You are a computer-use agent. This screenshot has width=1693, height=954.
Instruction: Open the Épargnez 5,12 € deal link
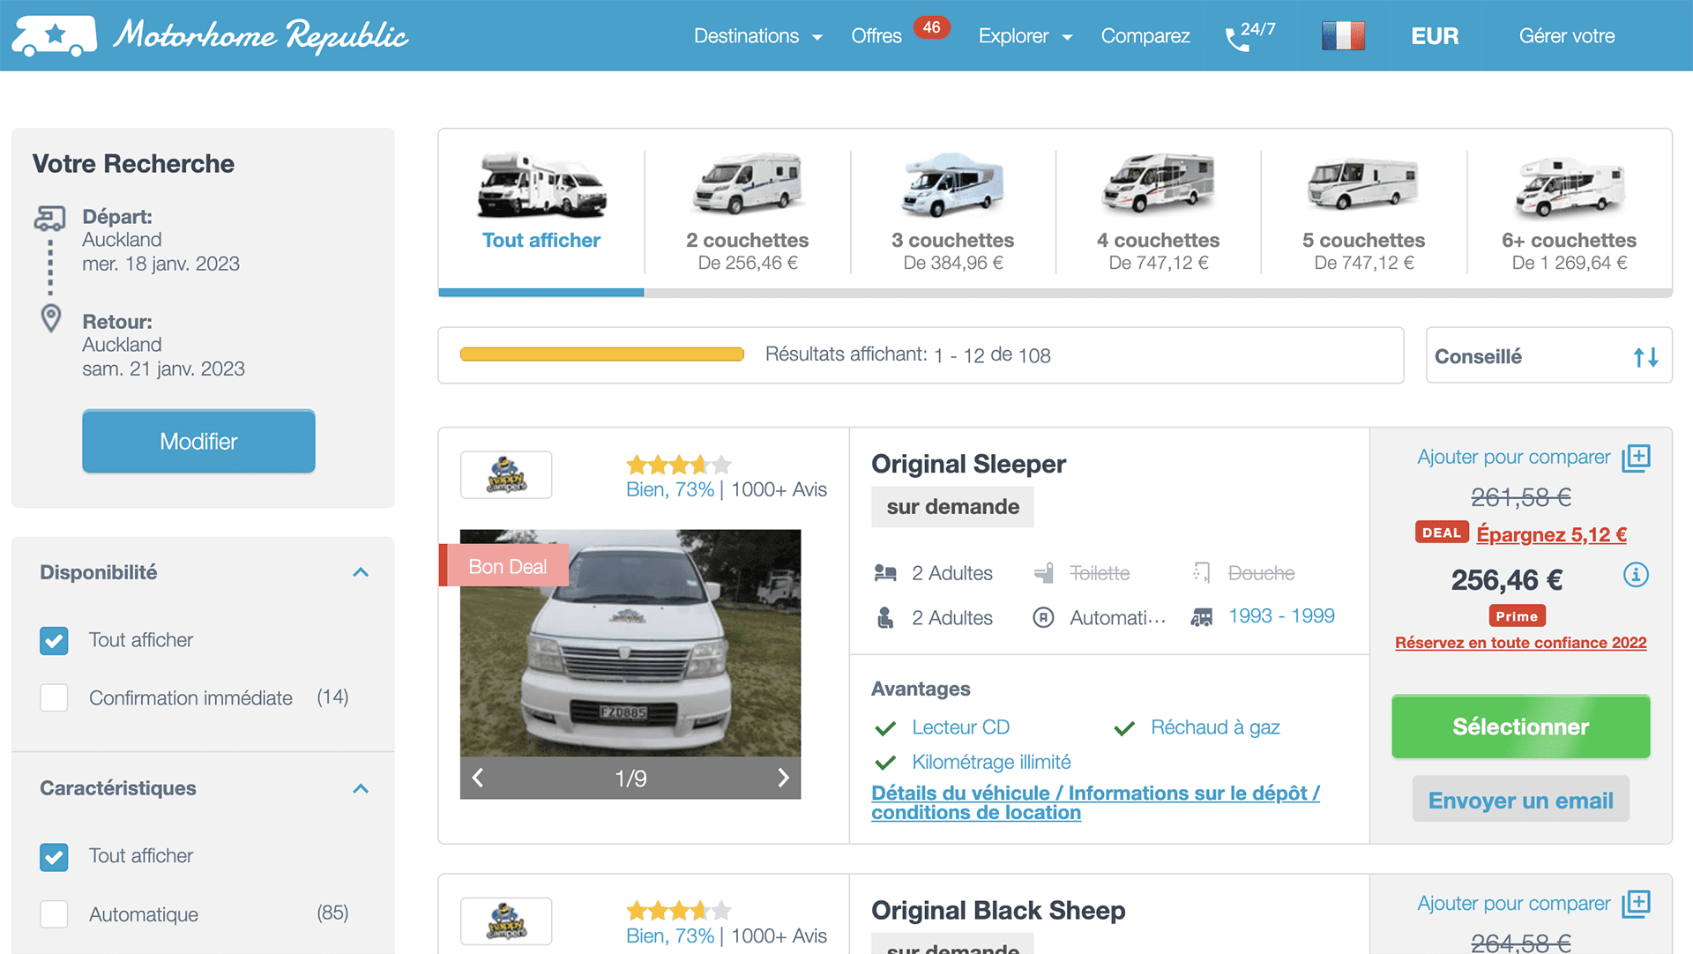[x=1552, y=534]
